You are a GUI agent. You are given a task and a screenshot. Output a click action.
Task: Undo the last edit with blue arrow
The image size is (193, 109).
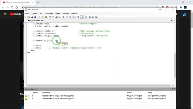50,17
